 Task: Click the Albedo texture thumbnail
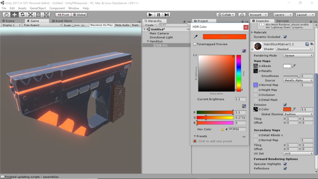(256, 66)
